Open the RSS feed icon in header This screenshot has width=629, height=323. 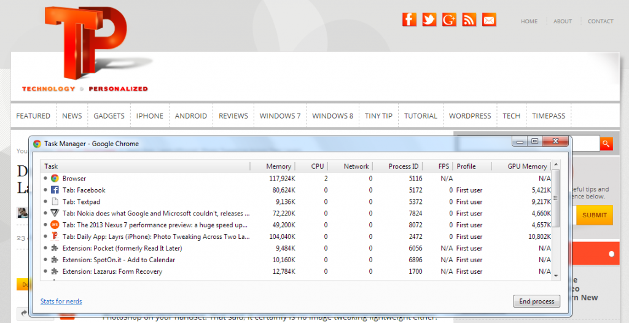pyautogui.click(x=469, y=19)
